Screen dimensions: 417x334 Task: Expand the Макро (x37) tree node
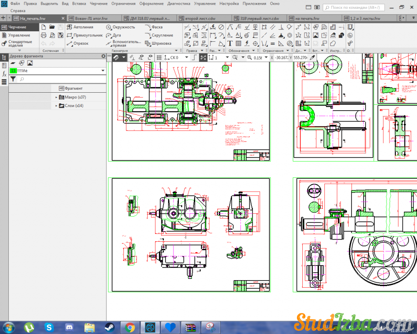[56, 97]
